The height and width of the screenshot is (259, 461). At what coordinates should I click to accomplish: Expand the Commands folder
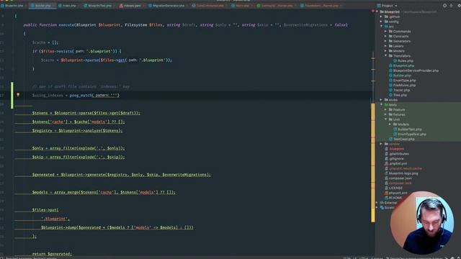386,32
